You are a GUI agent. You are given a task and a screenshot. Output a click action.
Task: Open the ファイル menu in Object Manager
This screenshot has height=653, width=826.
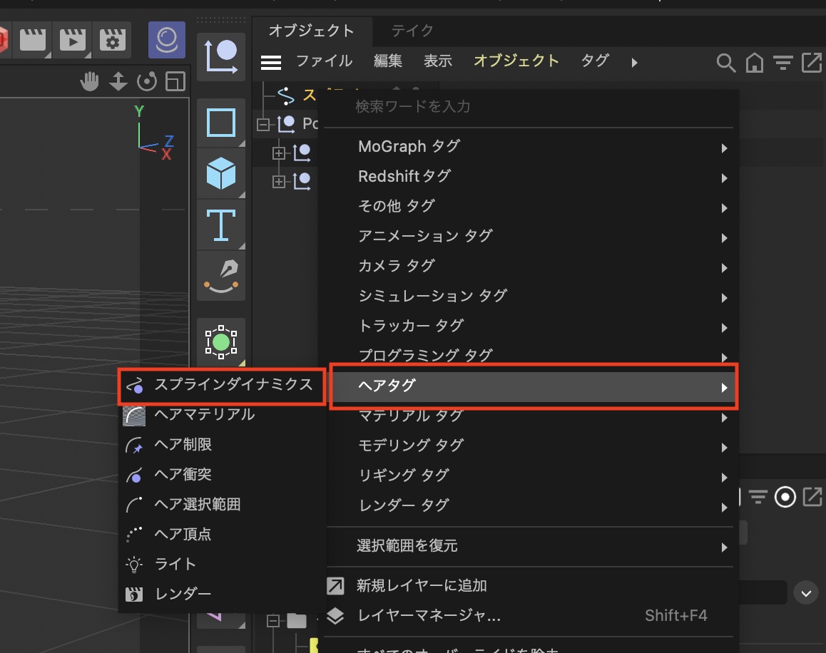(324, 61)
